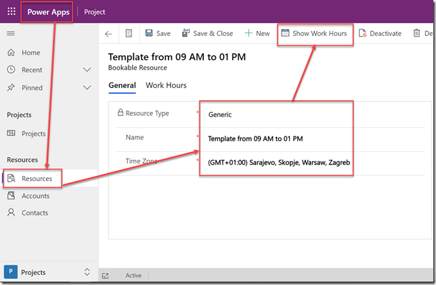Open Projects in the sidebar list
The image size is (436, 285).
pyautogui.click(x=34, y=134)
